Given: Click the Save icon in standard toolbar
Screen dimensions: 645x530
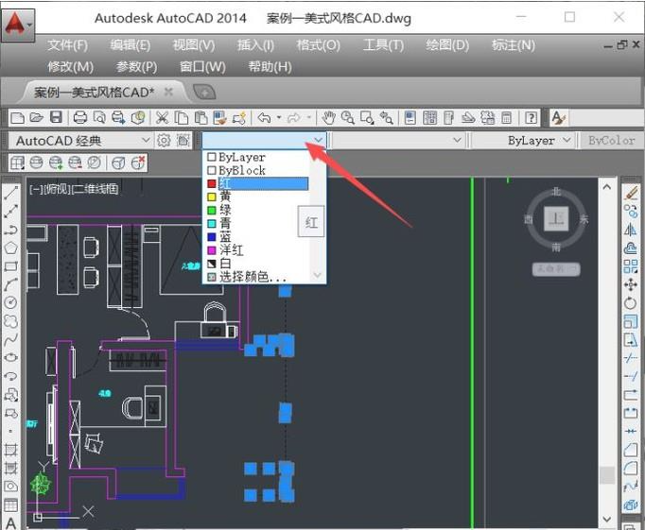Looking at the screenshot, I should (56, 117).
